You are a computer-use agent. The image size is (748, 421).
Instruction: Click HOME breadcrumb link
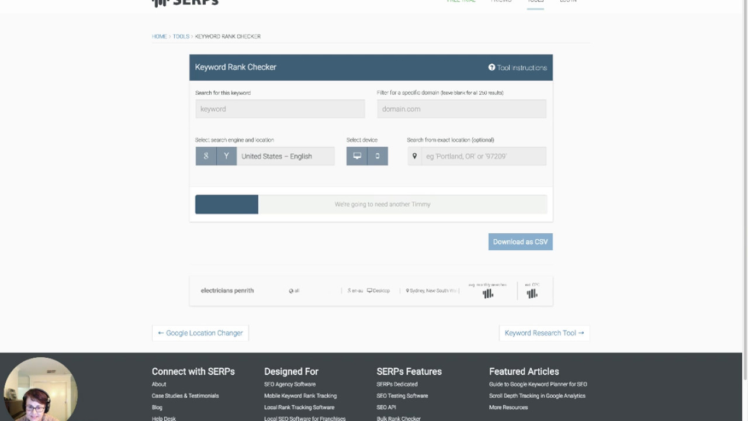tap(160, 36)
